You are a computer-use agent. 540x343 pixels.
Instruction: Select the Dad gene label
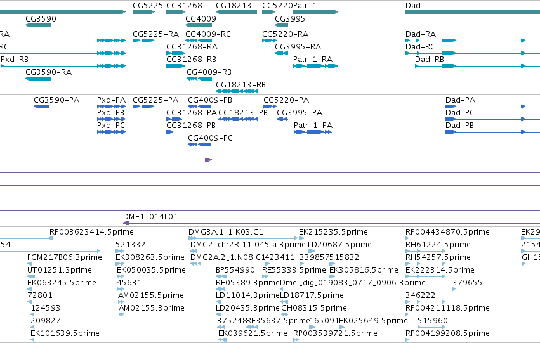413,6
